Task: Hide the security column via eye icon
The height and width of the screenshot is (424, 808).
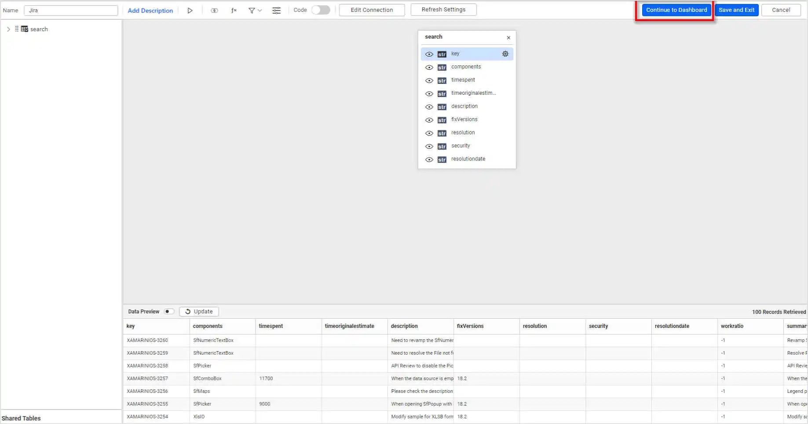Action: pyautogui.click(x=429, y=147)
